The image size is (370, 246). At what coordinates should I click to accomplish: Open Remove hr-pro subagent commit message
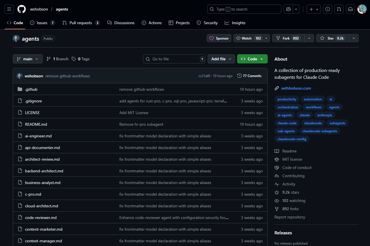click(x=141, y=124)
